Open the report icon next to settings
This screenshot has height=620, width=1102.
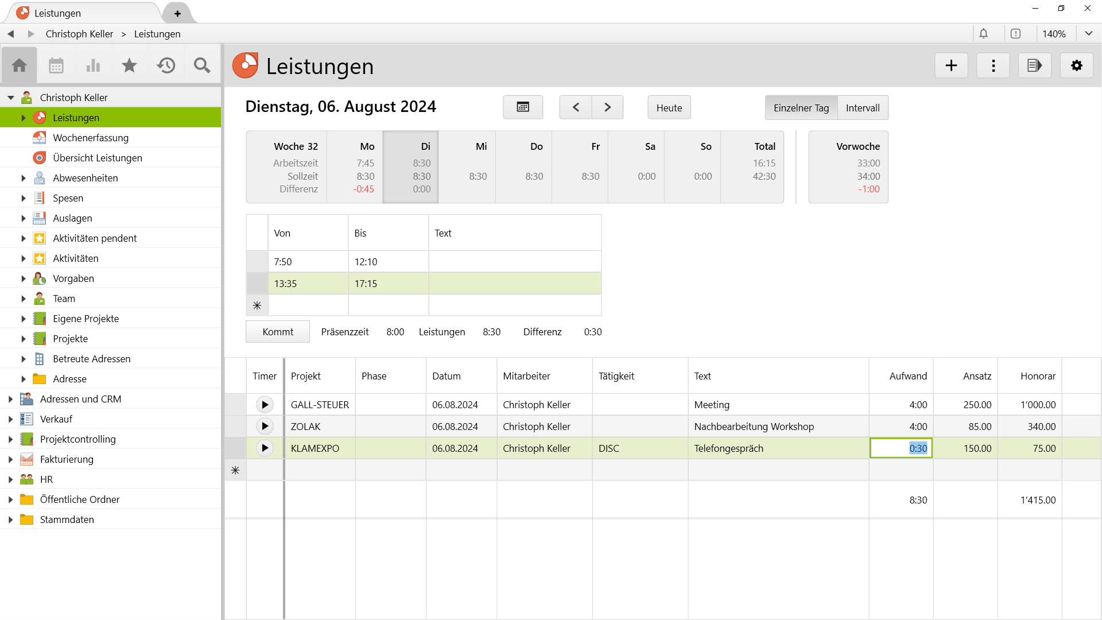(1035, 65)
